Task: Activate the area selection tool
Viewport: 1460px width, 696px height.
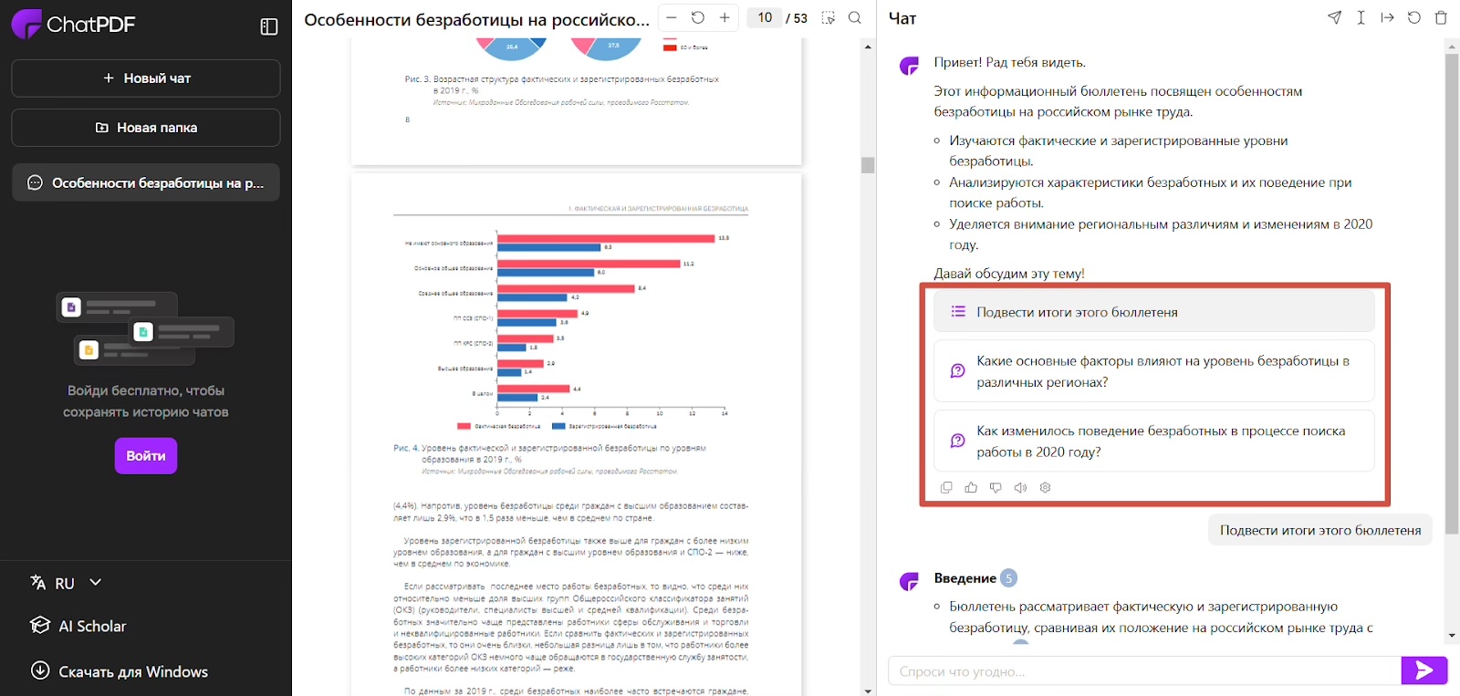Action: (829, 17)
